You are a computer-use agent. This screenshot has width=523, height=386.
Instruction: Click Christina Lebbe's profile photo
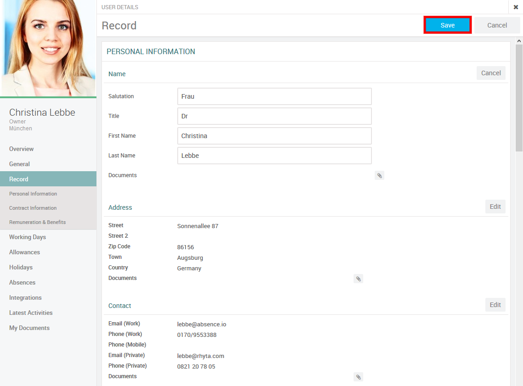(x=48, y=48)
